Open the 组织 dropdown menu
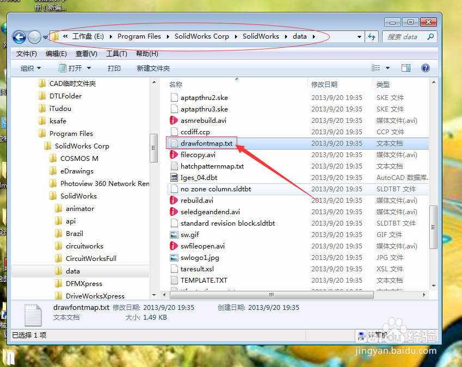The width and height of the screenshot is (462, 367). pos(30,67)
